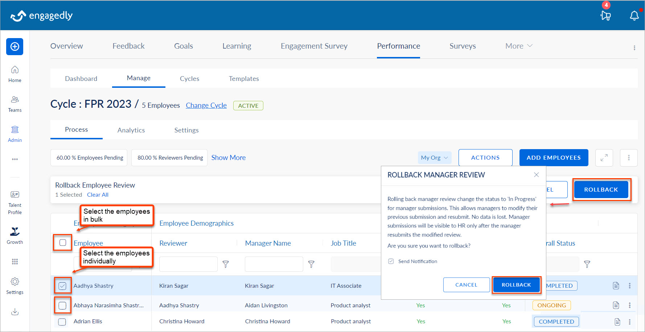Click the notifications bell icon

634,16
